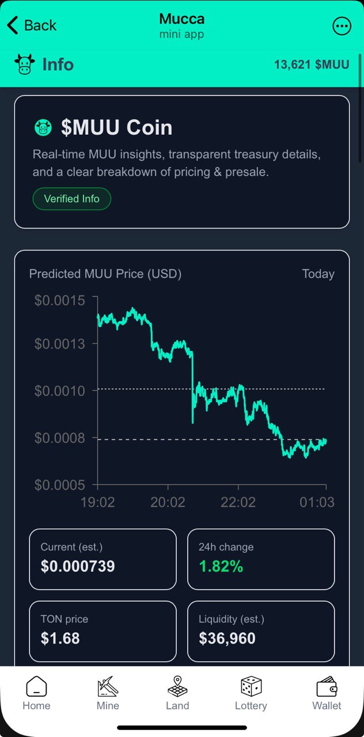364x737 pixels.
Task: Select the 24h change card
Action: tap(261, 559)
